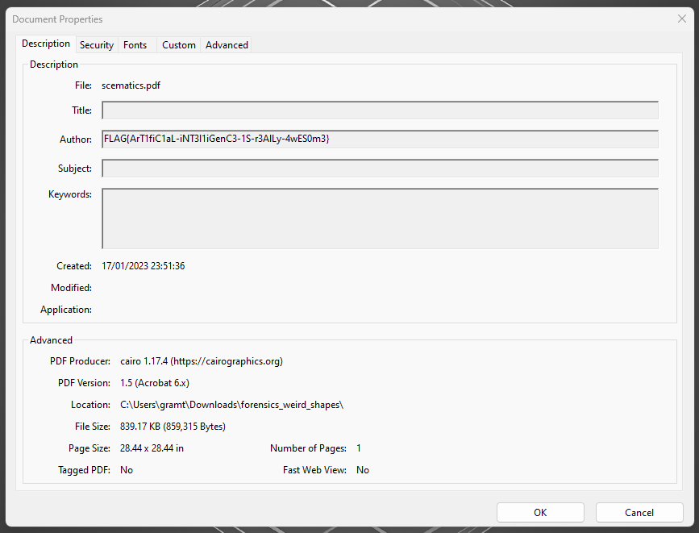The image size is (699, 533).
Task: Focus the Author field containing the FLAG text
Action: point(380,139)
